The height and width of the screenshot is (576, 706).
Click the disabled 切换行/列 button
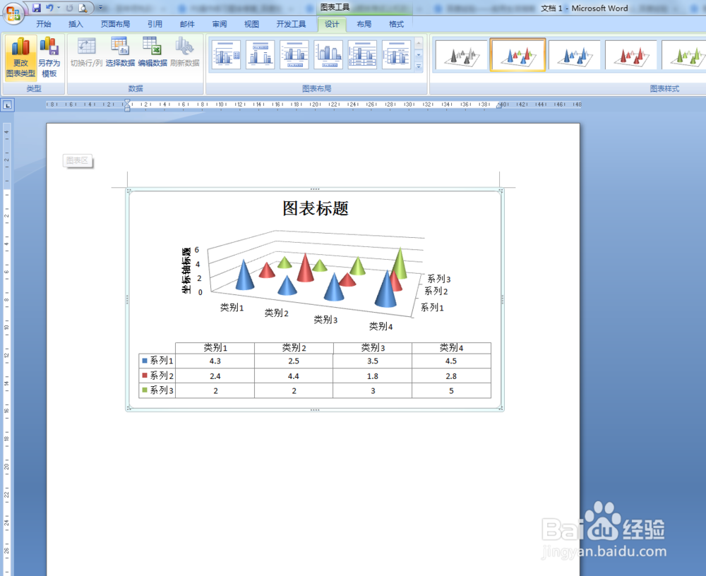86,53
